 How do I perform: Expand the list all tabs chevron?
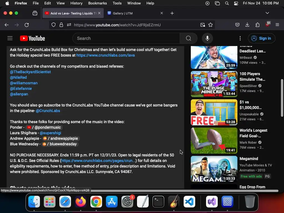point(267,13)
